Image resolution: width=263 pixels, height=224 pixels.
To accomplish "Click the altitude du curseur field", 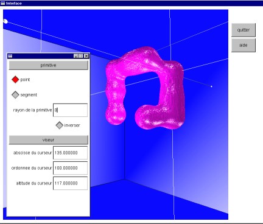I will click(70, 183).
